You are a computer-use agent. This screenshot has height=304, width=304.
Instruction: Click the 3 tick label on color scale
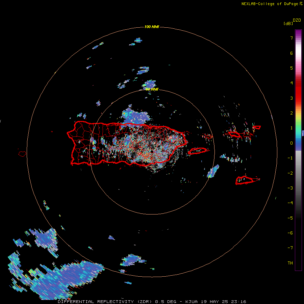pyautogui.click(x=292, y=98)
